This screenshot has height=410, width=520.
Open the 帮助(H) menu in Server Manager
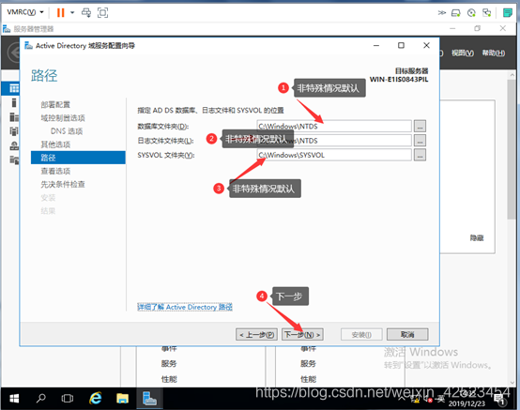(494, 53)
